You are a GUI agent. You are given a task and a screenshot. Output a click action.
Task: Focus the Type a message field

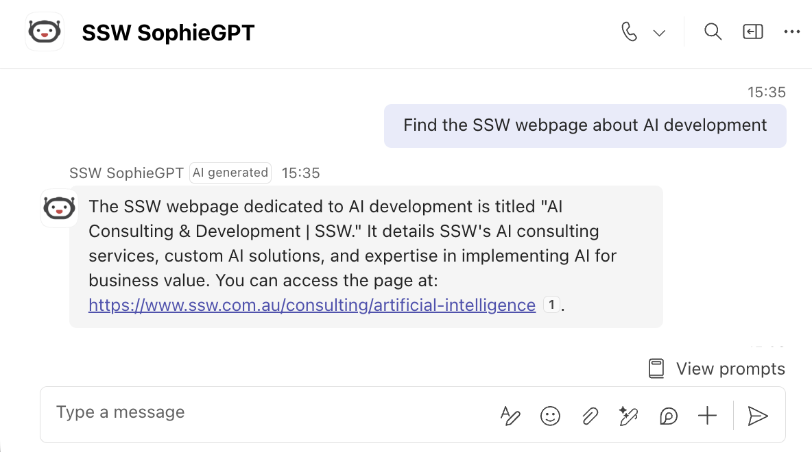(270, 413)
